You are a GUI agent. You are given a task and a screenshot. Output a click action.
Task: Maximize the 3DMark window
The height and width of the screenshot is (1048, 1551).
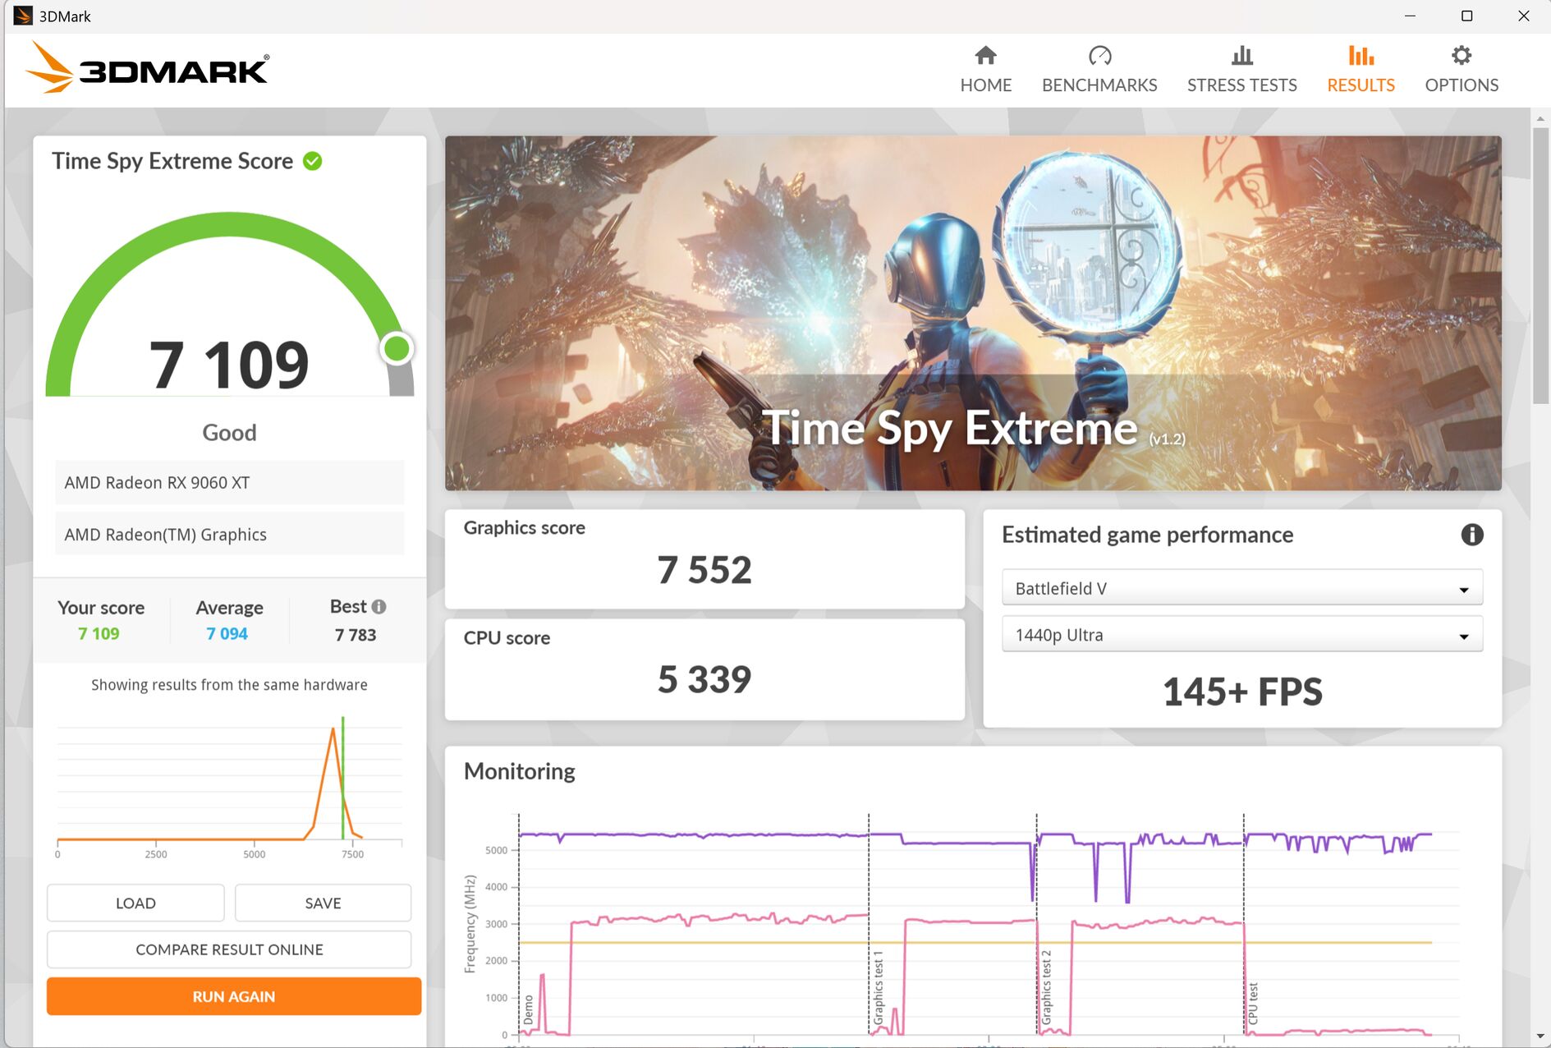1466,16
